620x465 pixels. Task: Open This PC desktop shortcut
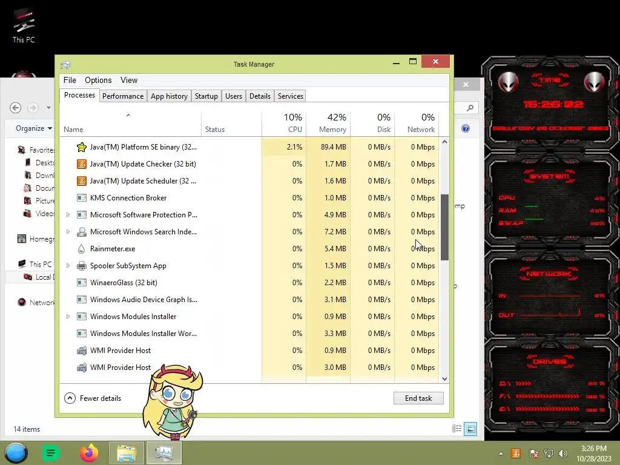pos(24,25)
